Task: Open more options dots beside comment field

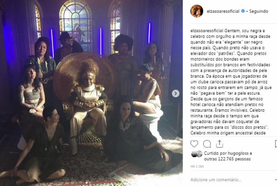Action: click(276, 180)
